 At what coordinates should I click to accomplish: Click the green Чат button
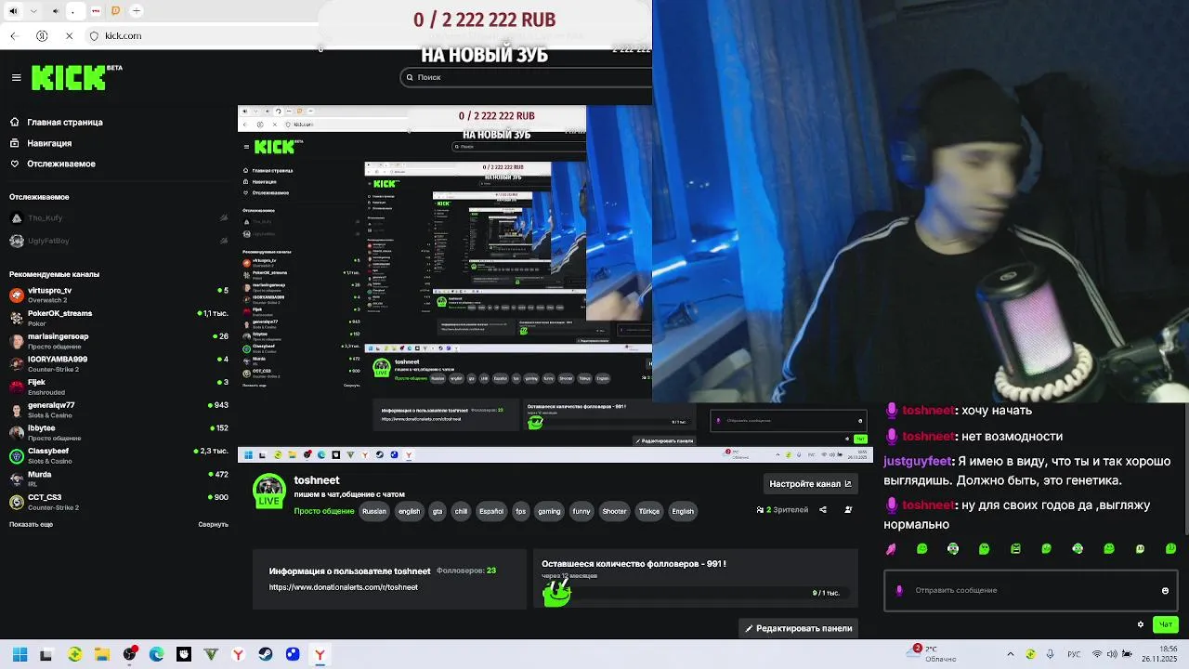pos(1166,624)
